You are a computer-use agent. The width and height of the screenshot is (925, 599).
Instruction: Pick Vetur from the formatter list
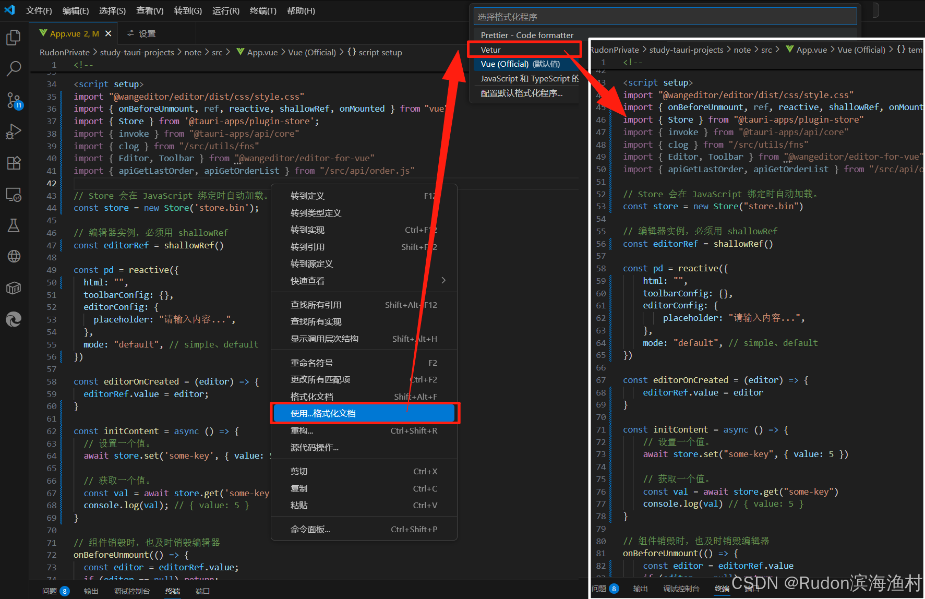click(x=525, y=50)
